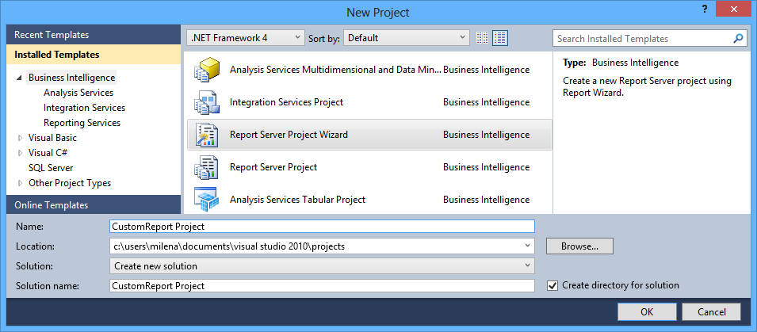The height and width of the screenshot is (332, 757).
Task: Open the Create new solution dropdown
Action: click(x=322, y=266)
